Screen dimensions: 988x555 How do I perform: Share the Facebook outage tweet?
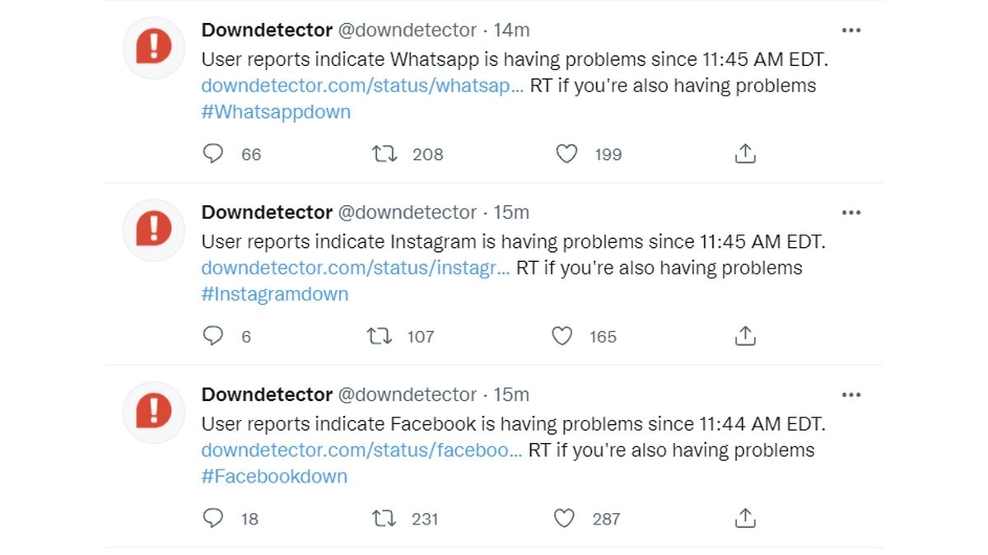coord(744,518)
